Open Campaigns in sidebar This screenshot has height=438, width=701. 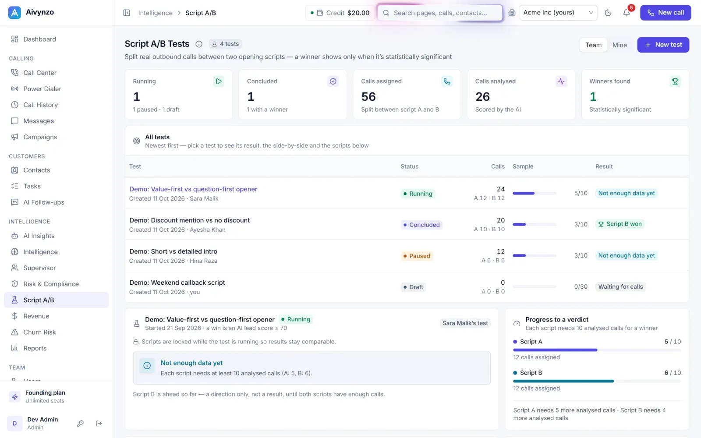[x=56, y=137]
